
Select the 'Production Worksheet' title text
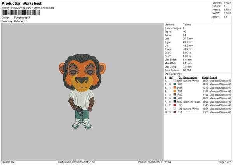21,3
